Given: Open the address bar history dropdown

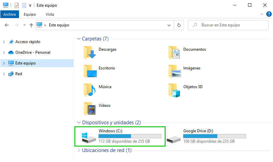Looking at the screenshot, I should (x=169, y=25).
